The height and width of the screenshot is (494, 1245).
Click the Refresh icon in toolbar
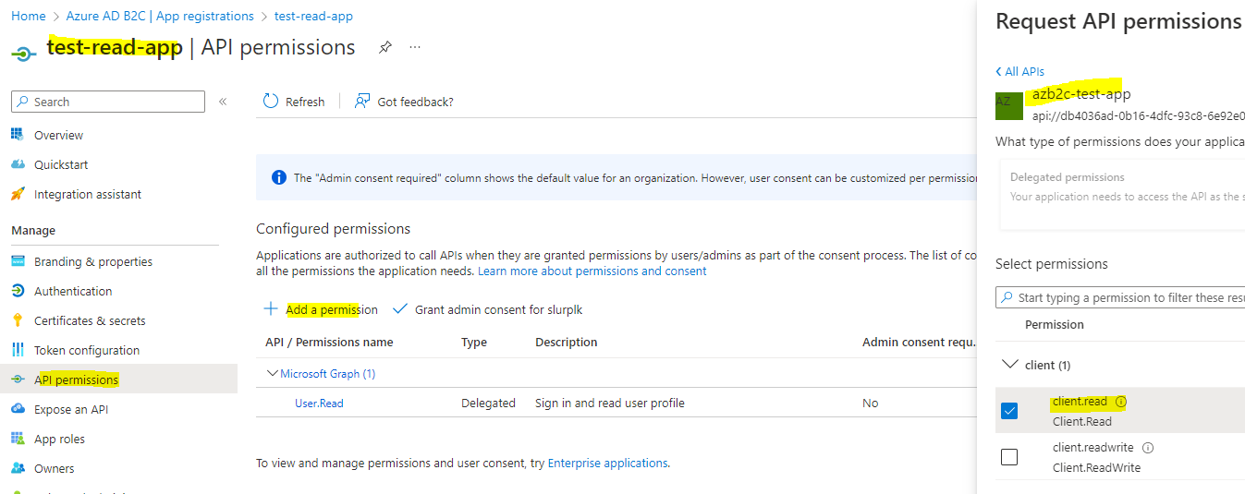[x=271, y=102]
